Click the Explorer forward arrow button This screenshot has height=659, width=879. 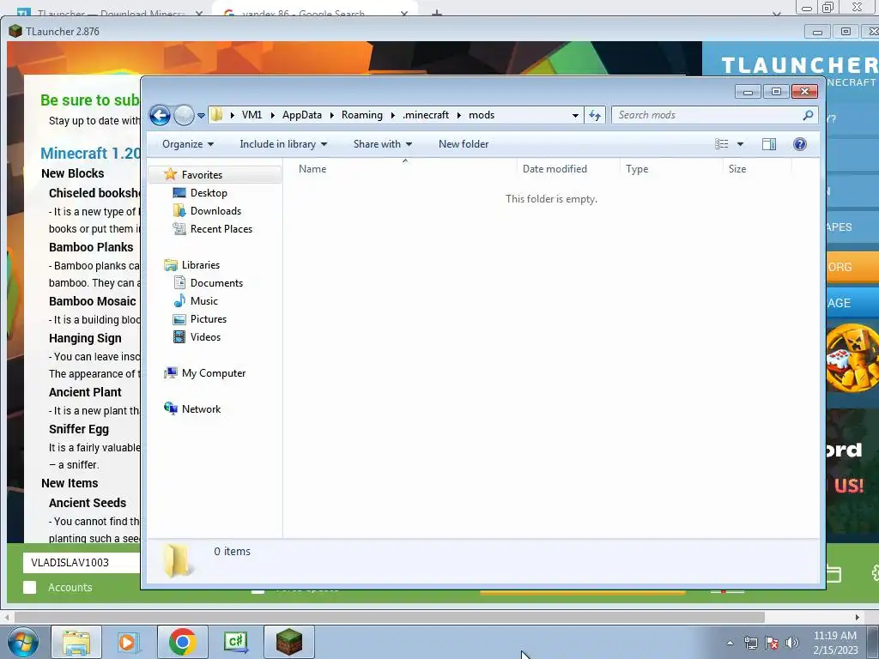pos(184,116)
